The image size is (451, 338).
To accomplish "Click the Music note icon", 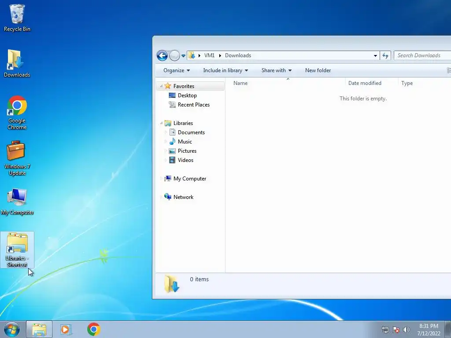I will tap(172, 141).
